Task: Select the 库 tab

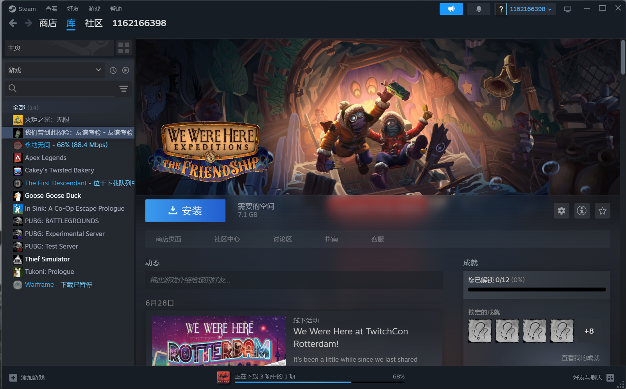Action: tap(71, 23)
